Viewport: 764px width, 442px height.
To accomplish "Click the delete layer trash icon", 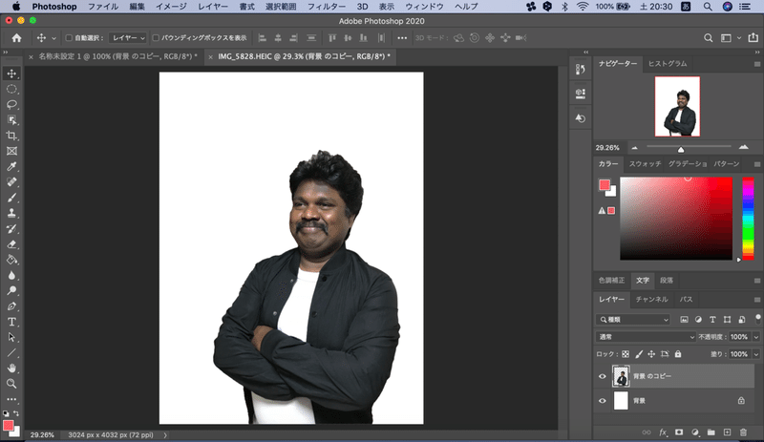I will click(x=742, y=431).
